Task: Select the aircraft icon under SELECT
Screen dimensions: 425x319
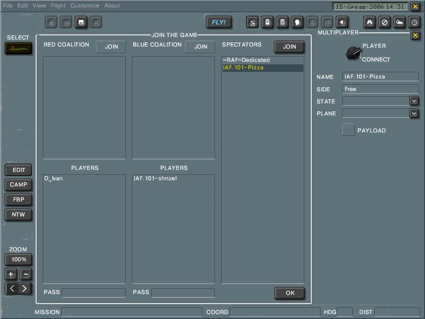Action: (x=18, y=48)
